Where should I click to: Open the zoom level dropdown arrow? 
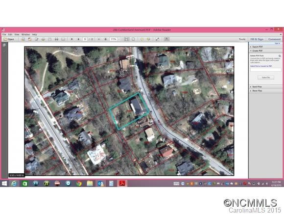[119, 39]
